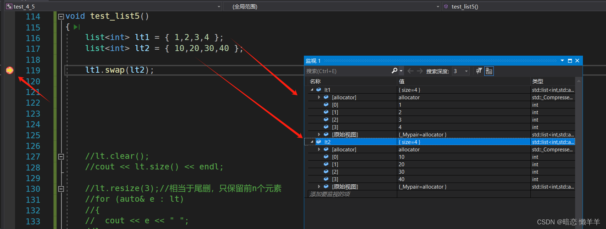Close the Watch 1 panel
606x229 pixels.
[577, 61]
